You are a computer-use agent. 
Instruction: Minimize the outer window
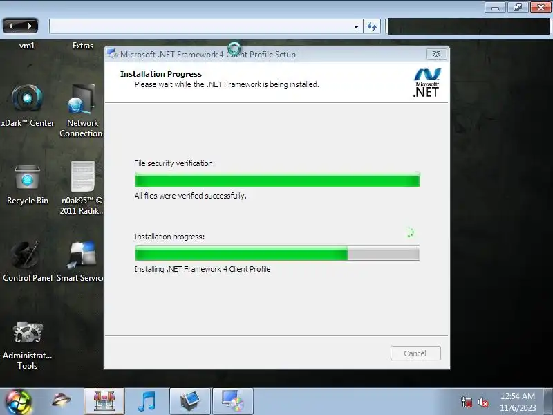click(495, 8)
